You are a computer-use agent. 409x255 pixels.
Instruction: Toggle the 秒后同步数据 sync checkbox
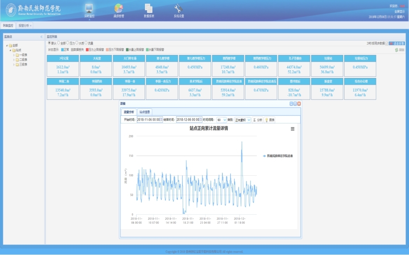pyautogui.click(x=386, y=43)
